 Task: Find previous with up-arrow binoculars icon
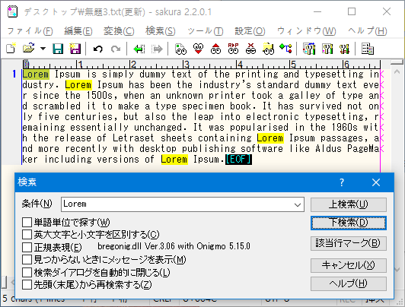pos(215,49)
